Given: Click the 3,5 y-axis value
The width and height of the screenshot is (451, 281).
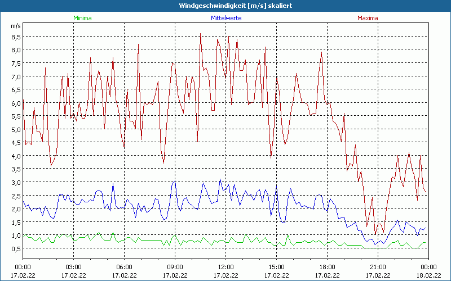Looking at the screenshot, I should (16, 170).
